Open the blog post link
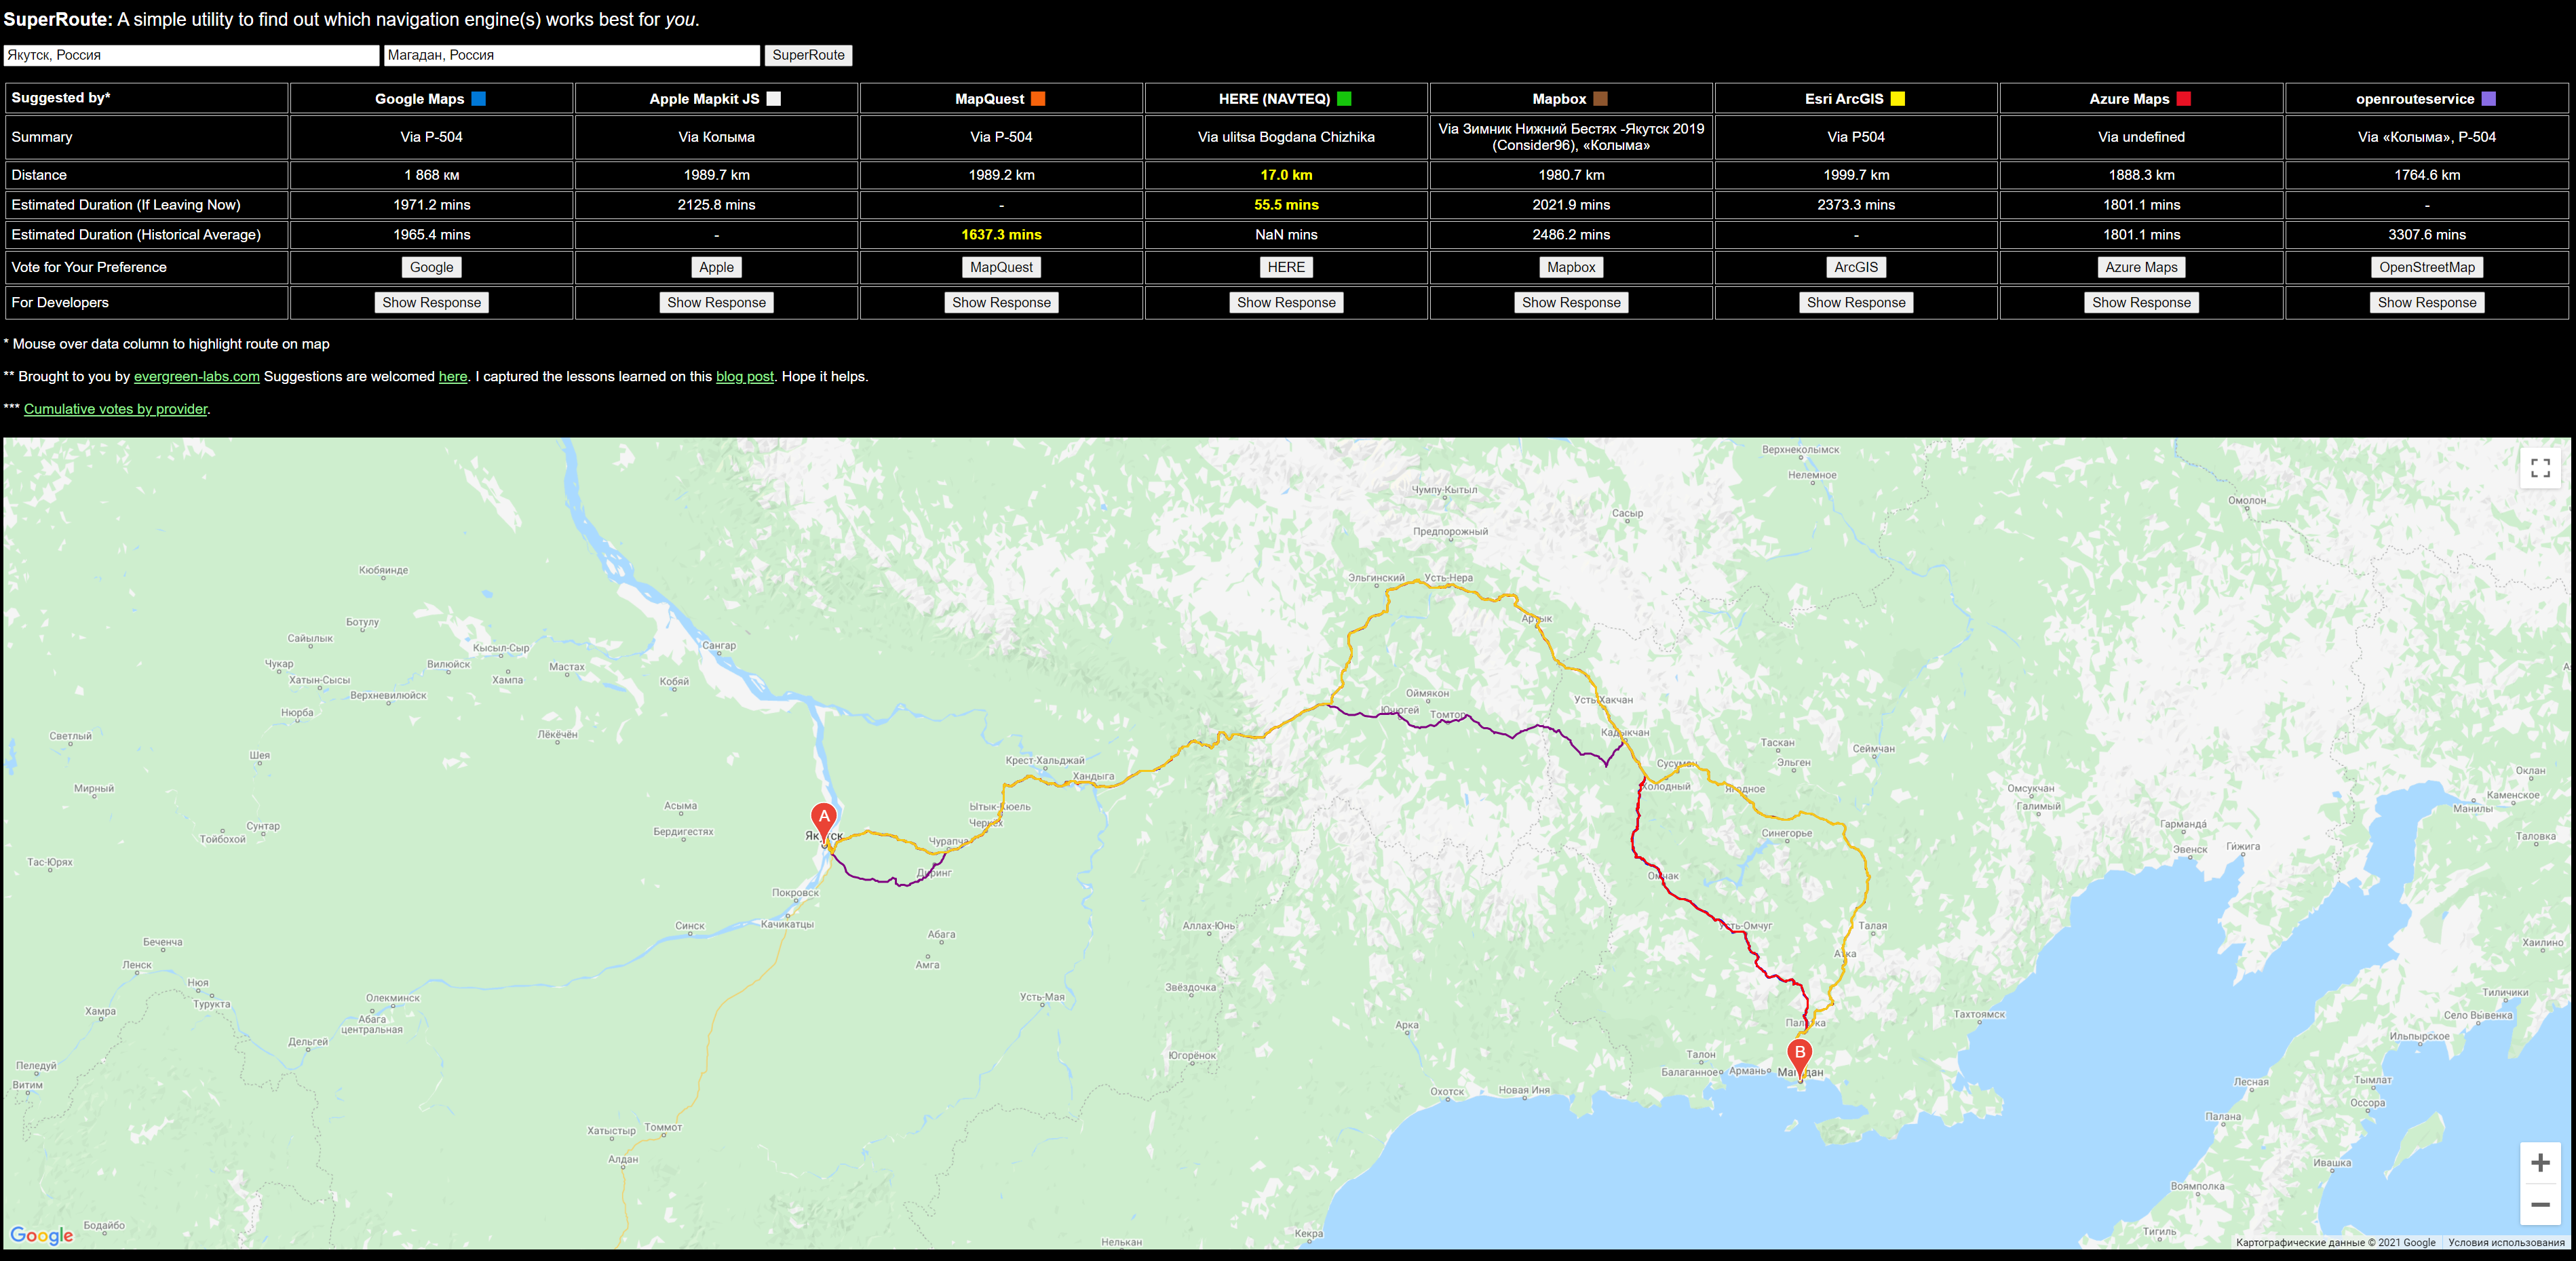Viewport: 2576px width, 1261px height. coord(745,377)
